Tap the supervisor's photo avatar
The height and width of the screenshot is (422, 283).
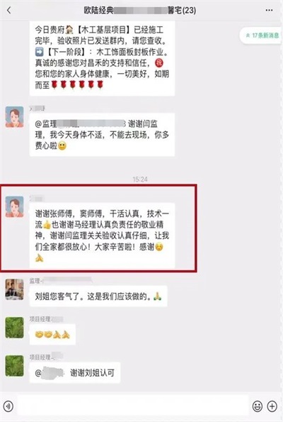[x=14, y=289]
